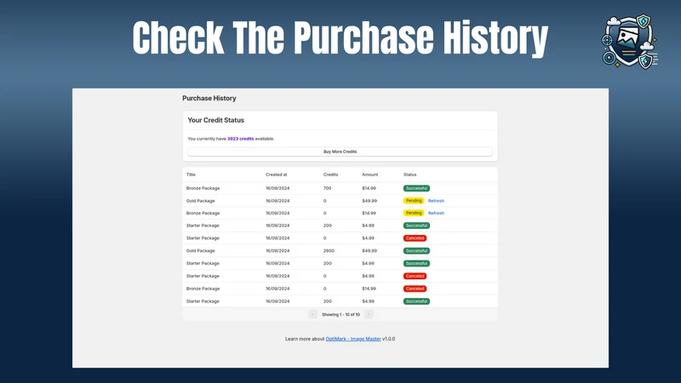The width and height of the screenshot is (681, 383).
Task: Click Gold Package title in the 2600-credit row
Action: coord(200,250)
